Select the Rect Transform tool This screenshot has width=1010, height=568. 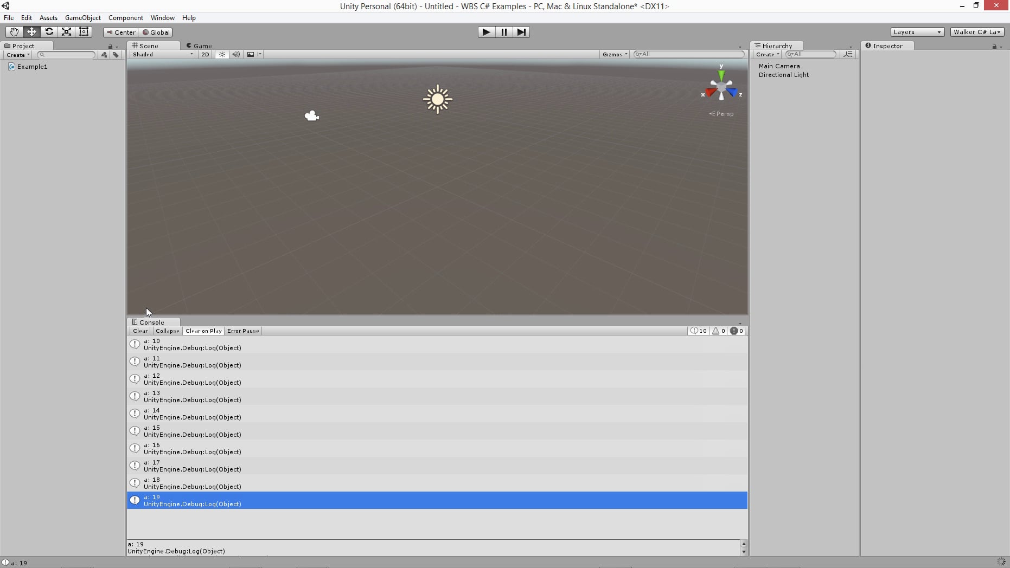tap(84, 32)
